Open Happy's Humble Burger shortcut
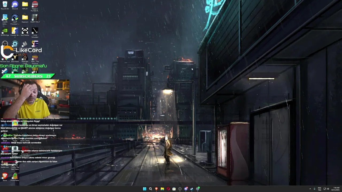This screenshot has width=342, height=192. pyautogui.click(x=35, y=6)
